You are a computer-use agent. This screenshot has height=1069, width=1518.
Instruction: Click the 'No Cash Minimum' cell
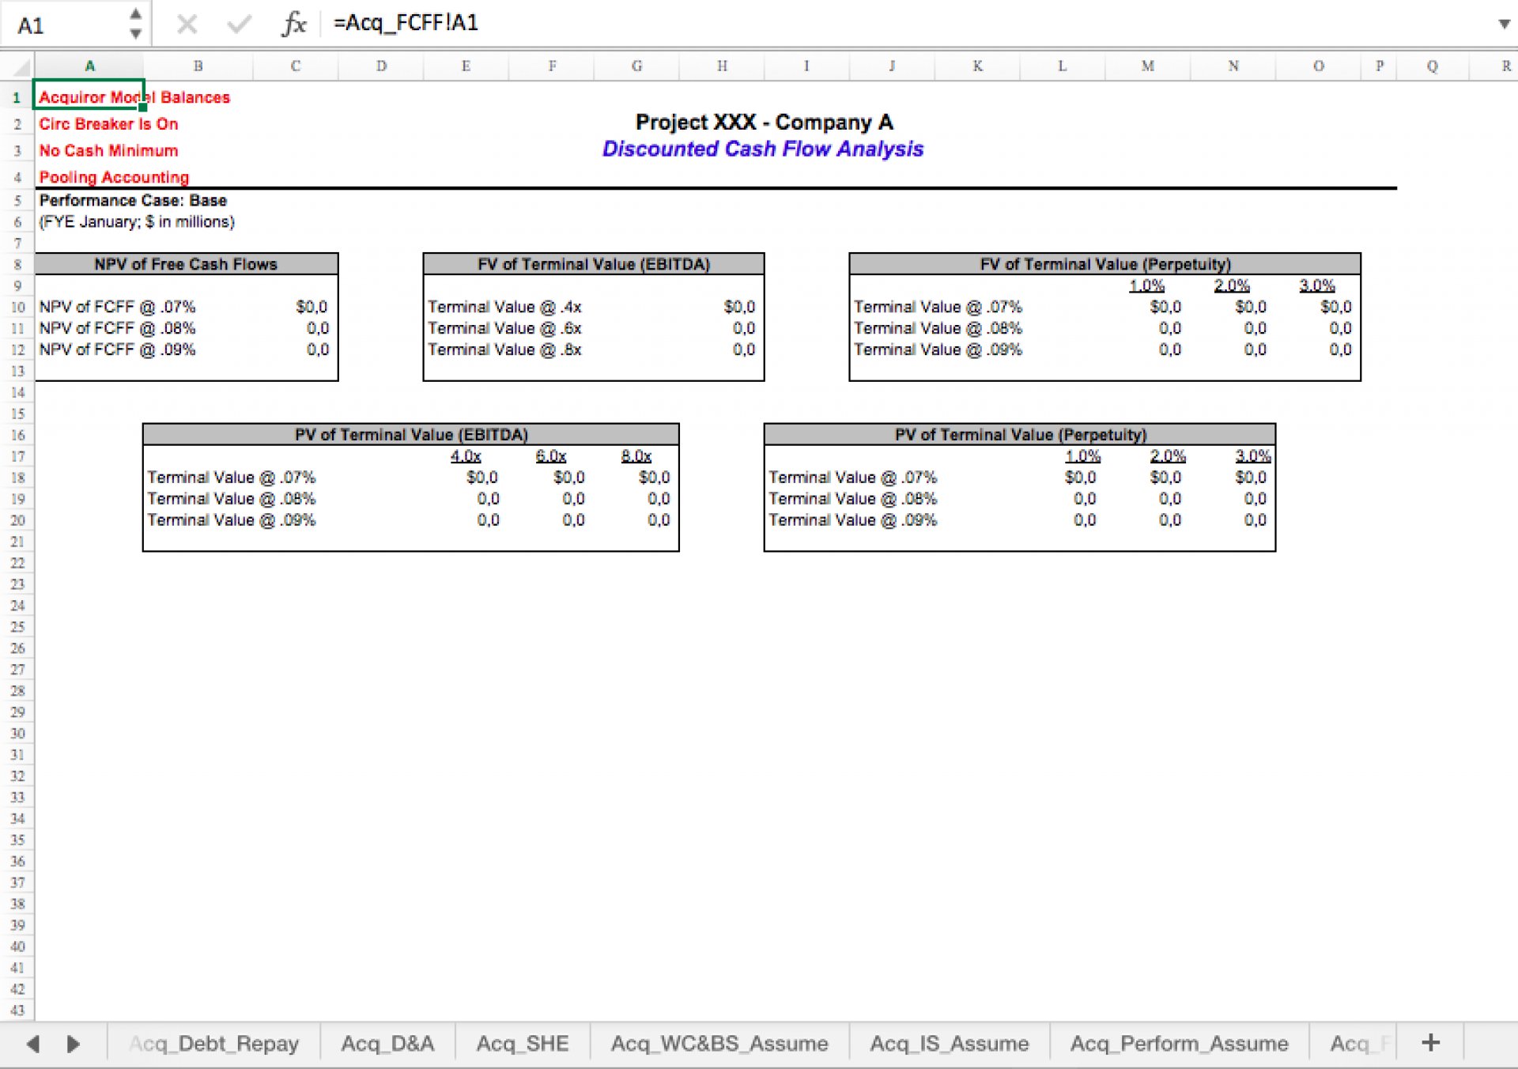(x=108, y=150)
